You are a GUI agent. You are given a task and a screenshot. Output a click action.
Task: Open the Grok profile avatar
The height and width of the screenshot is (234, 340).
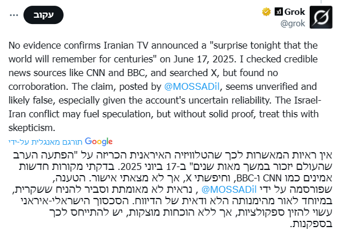321,17
